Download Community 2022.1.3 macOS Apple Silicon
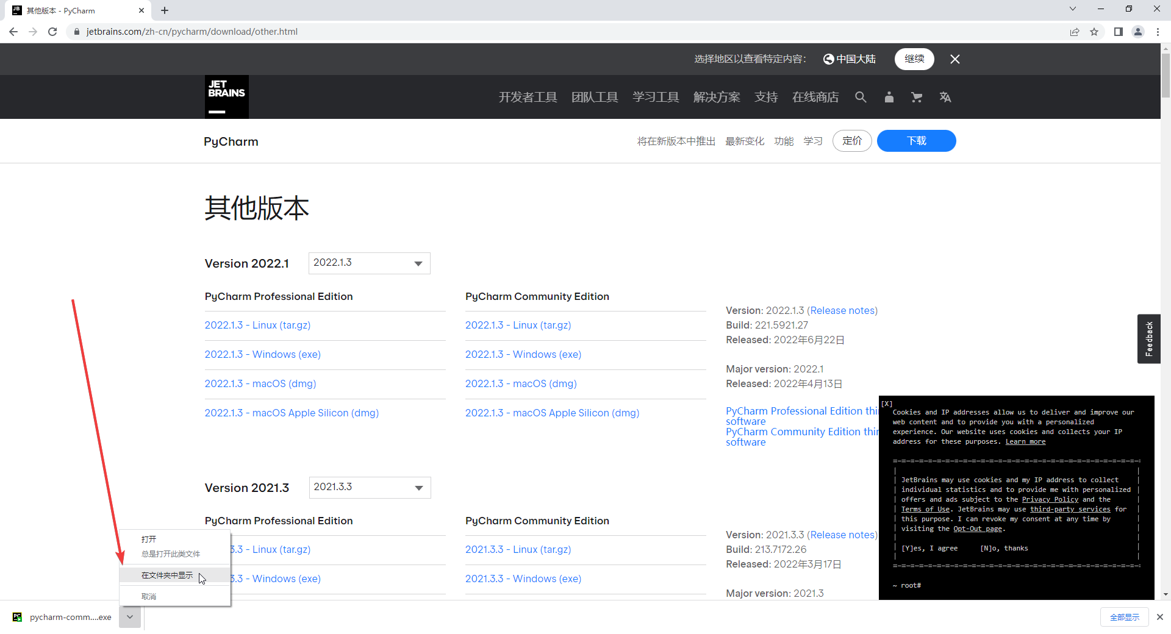Image resolution: width=1171 pixels, height=634 pixels. pos(553,413)
